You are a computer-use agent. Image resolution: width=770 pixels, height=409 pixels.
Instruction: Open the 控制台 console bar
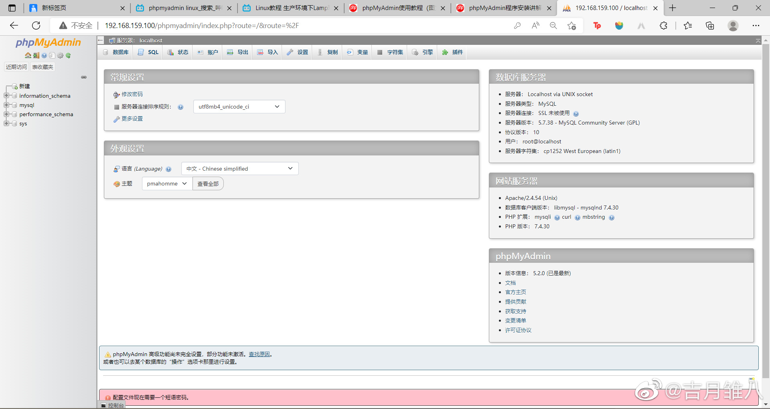click(x=113, y=405)
